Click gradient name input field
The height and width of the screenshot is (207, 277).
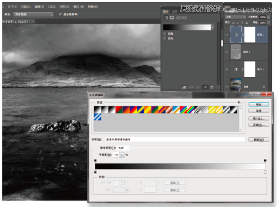coord(175,139)
